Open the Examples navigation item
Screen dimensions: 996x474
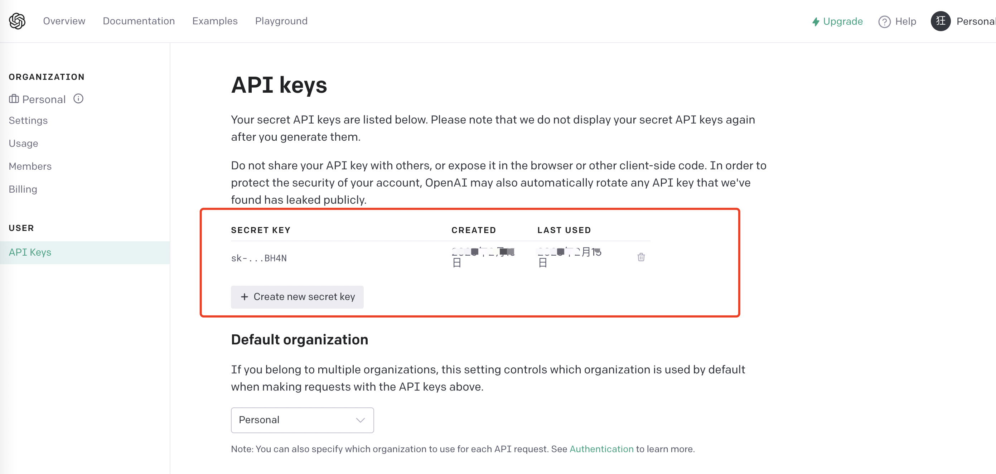[x=215, y=21]
